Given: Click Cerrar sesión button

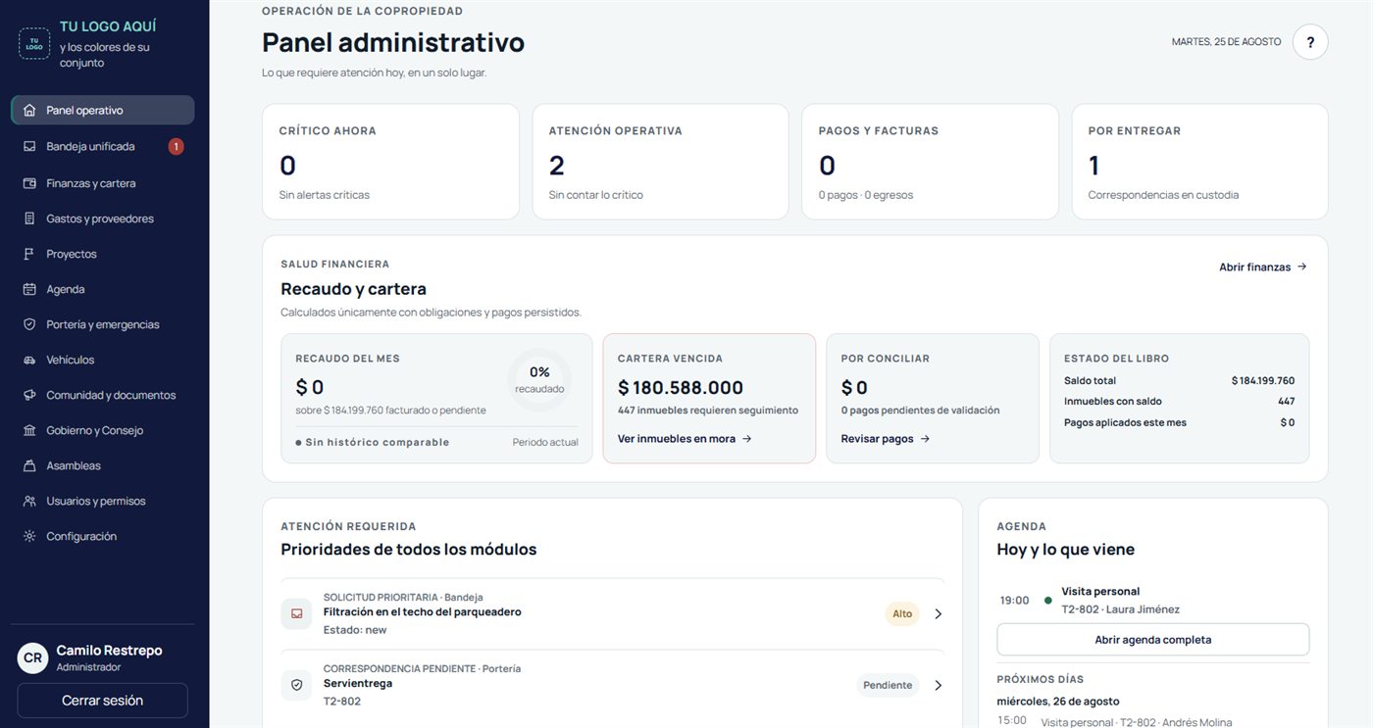Looking at the screenshot, I should pos(102,701).
